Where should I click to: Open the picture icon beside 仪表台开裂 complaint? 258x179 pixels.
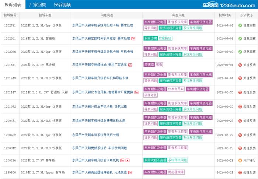click(136, 92)
